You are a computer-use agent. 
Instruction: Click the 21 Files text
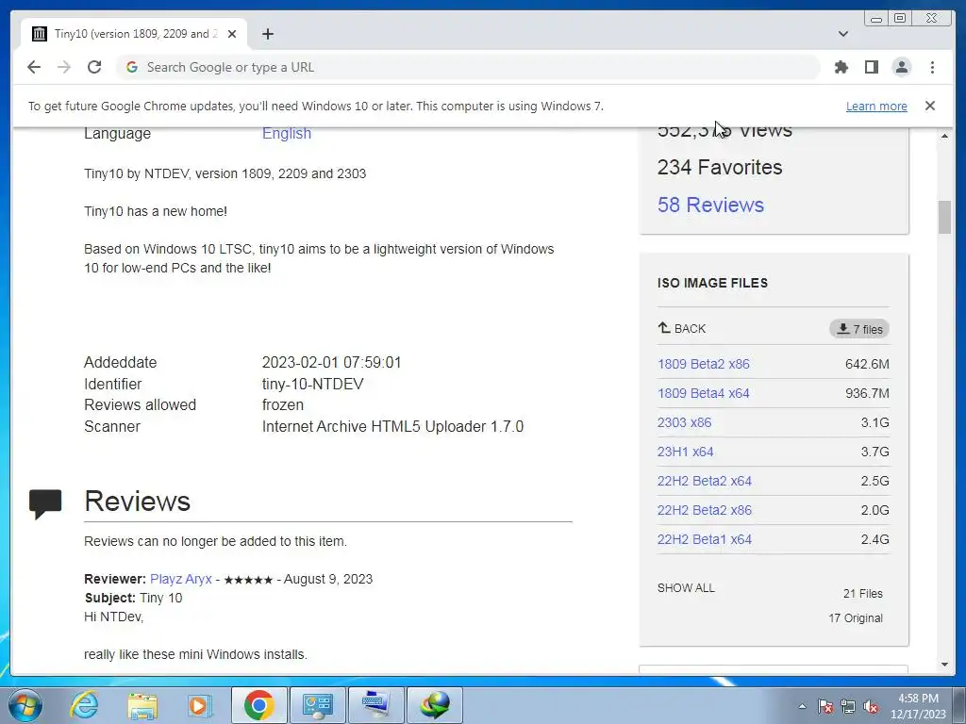pyautogui.click(x=862, y=594)
